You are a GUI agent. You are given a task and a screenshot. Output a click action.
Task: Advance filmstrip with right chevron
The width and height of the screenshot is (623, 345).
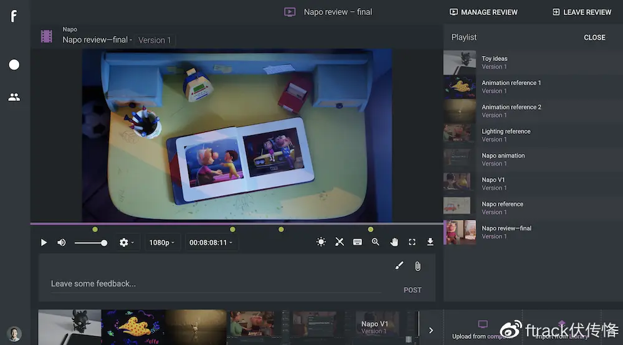pos(431,330)
